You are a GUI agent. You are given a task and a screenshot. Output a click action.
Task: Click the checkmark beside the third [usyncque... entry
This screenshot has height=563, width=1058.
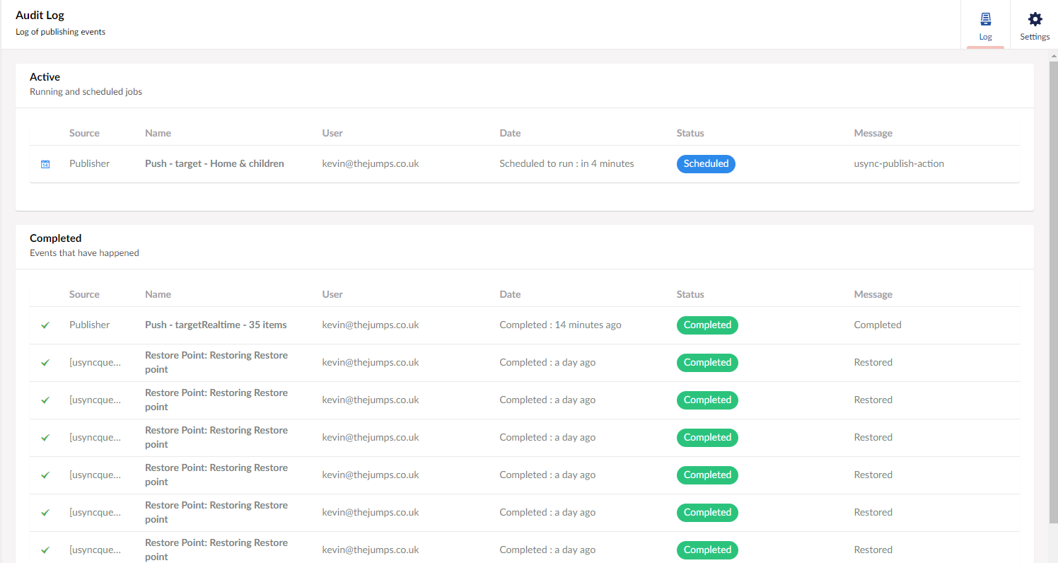coord(45,437)
